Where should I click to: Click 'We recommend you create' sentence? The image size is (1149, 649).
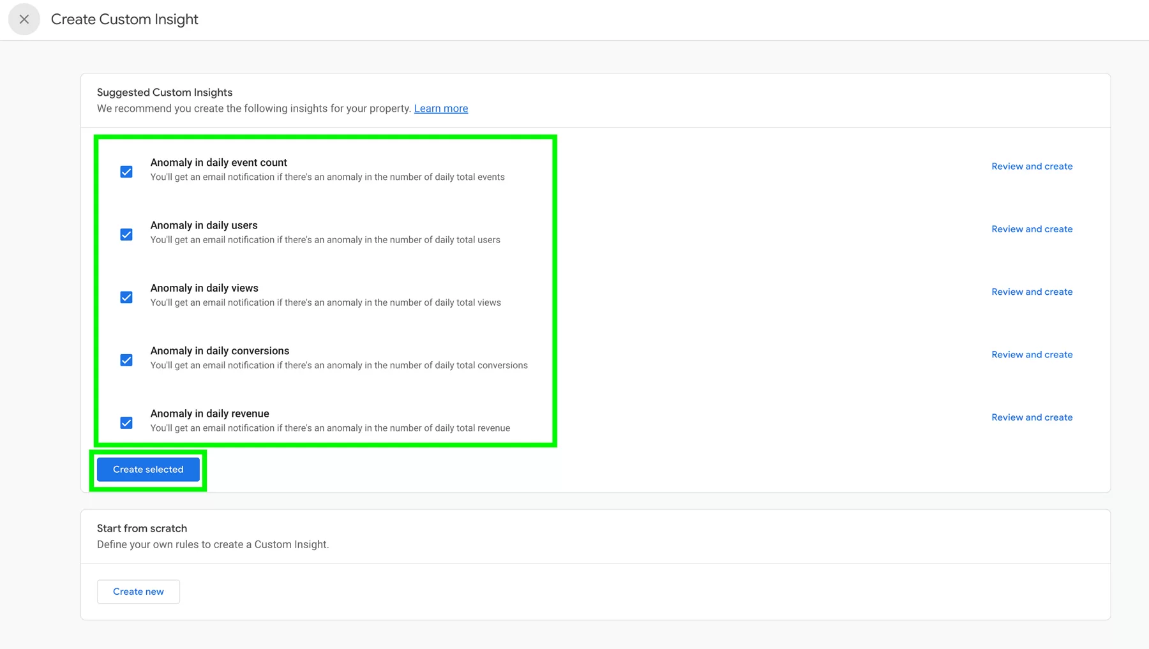[x=254, y=108]
